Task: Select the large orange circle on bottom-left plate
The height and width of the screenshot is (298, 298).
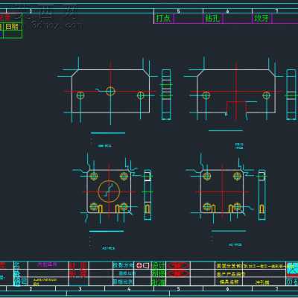Action: 109,191
